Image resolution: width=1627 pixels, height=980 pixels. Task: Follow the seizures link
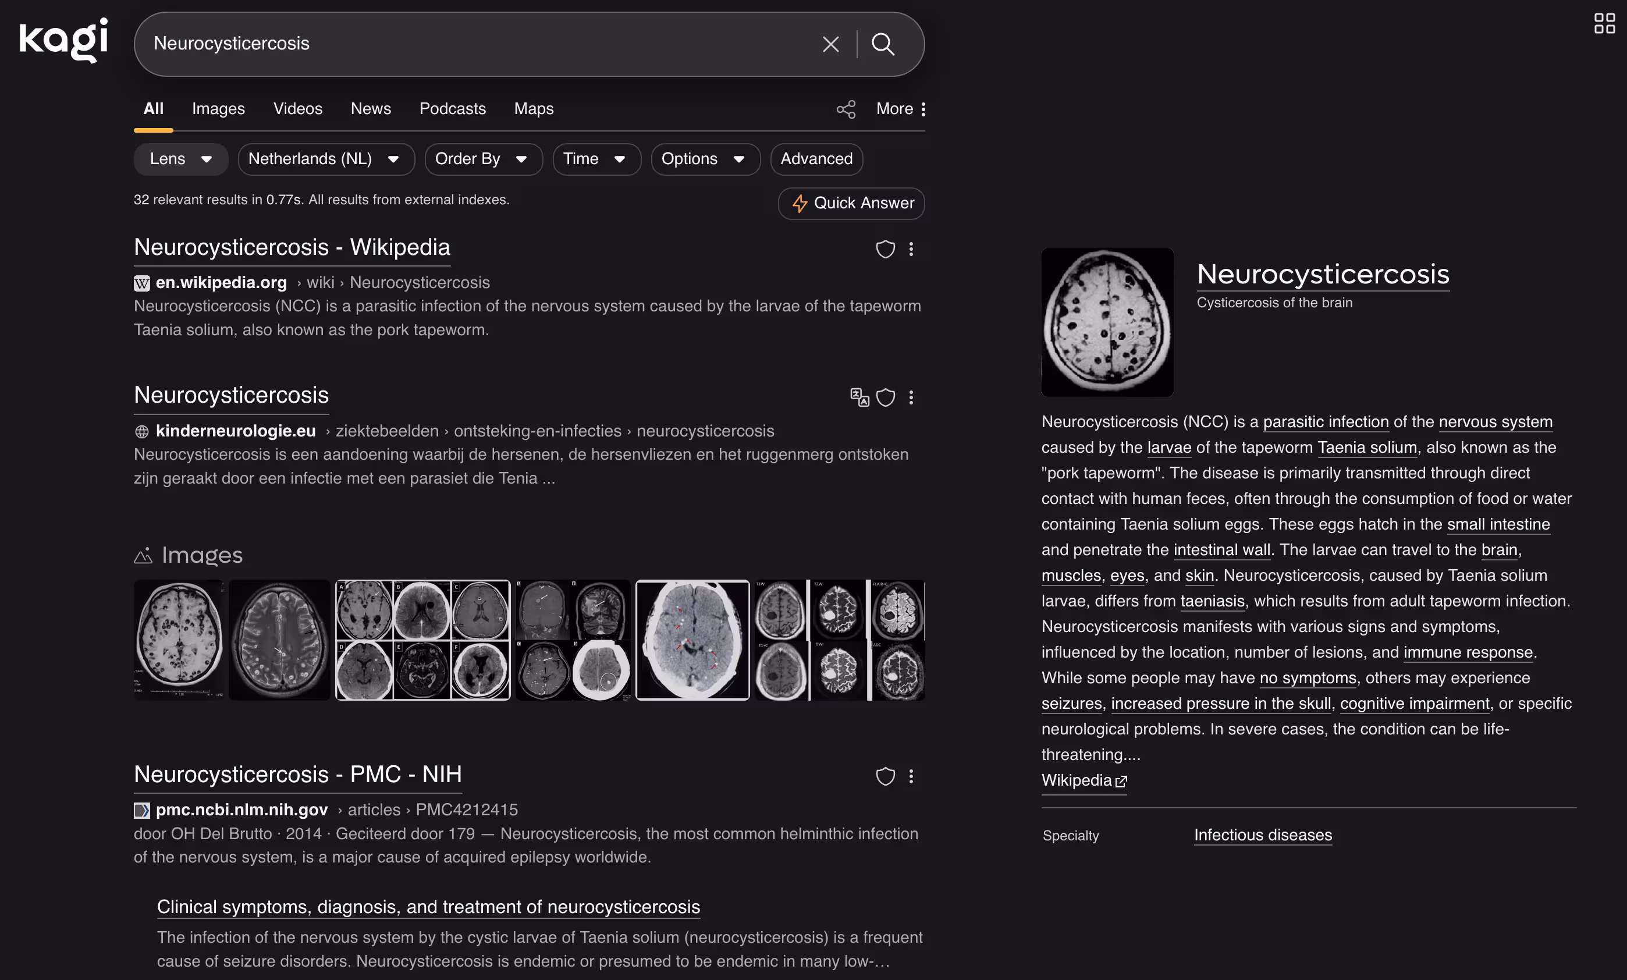click(1072, 704)
